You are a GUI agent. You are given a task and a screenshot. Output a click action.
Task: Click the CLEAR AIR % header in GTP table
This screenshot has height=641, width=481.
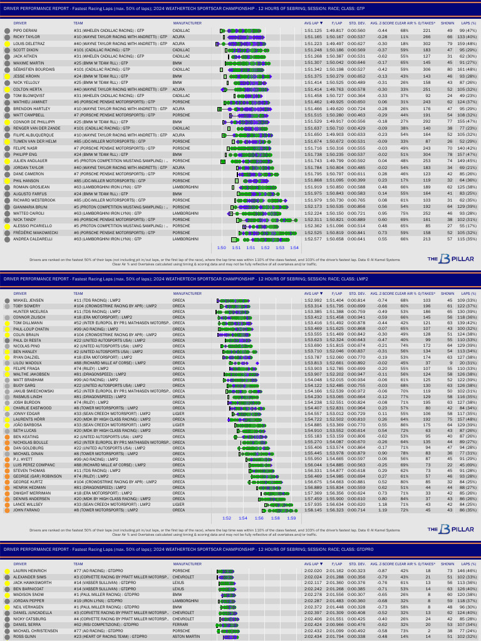point(405,23)
